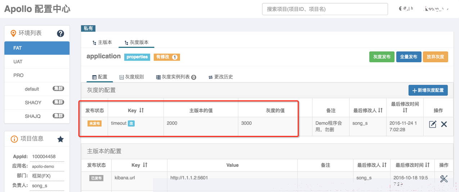The width and height of the screenshot is (459, 192).
Task: Click the 未发布 status label
Action: [94, 123]
